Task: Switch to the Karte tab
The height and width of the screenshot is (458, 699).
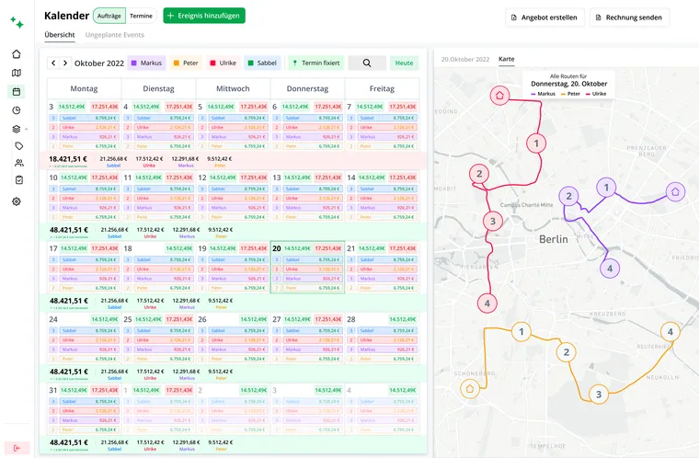Action: coord(507,59)
